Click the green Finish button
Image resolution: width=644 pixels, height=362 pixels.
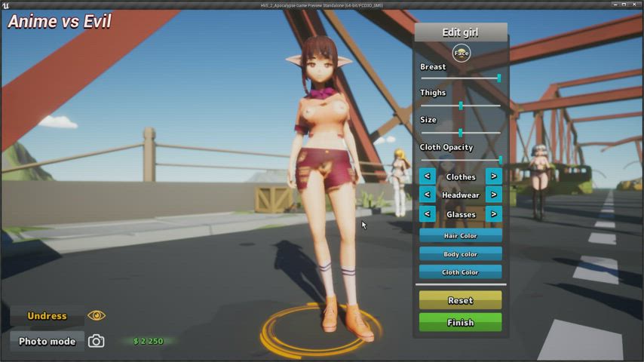(461, 322)
